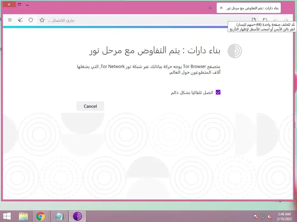Click the Tor Network description paragraph
Image resolution: width=297 pixels, height=222 pixels.
click(x=149, y=69)
